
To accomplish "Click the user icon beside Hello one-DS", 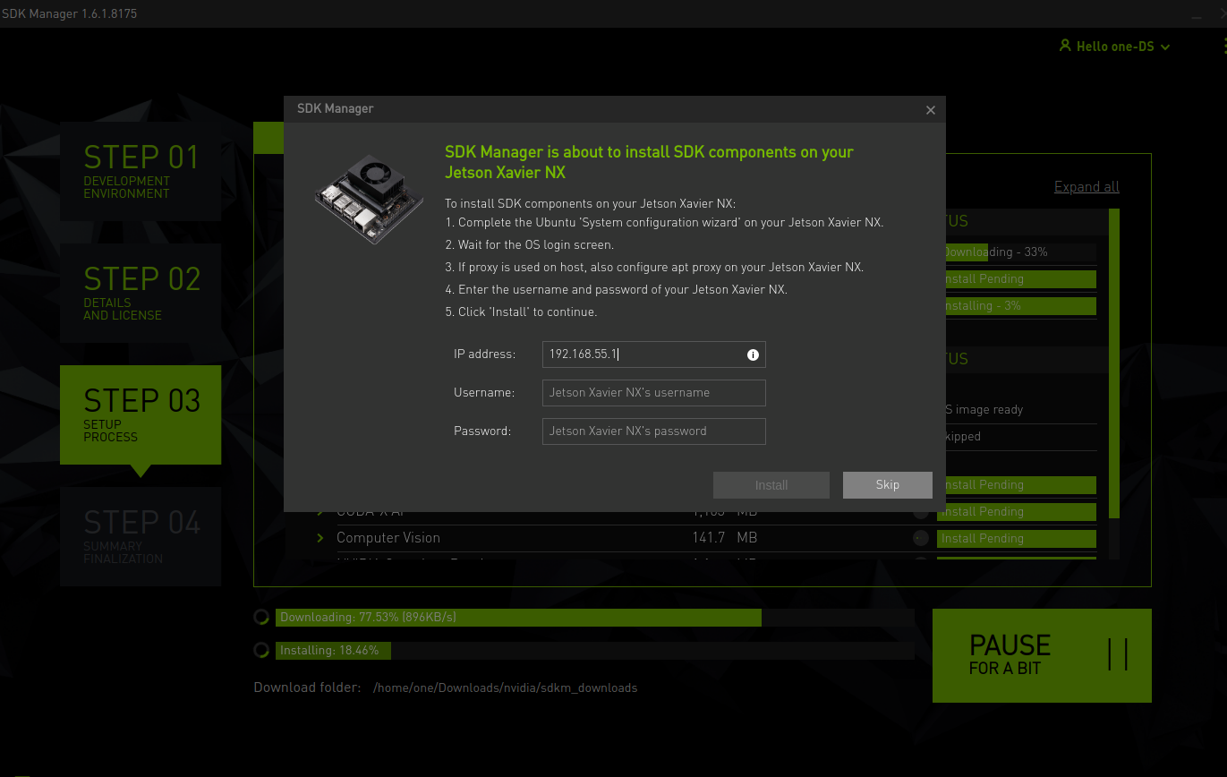I will [1065, 46].
